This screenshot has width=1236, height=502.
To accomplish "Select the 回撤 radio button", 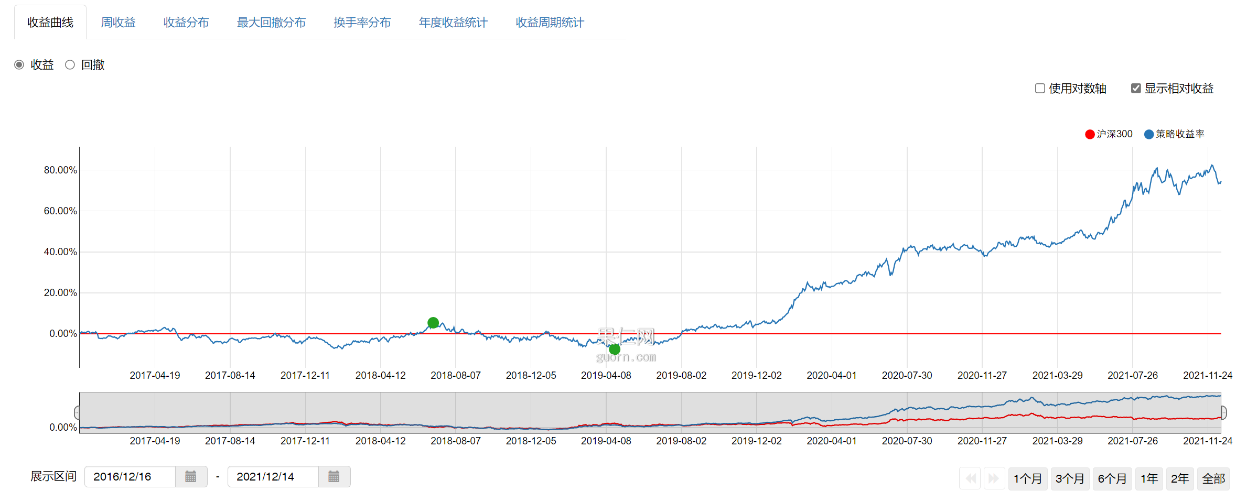I will coord(70,65).
